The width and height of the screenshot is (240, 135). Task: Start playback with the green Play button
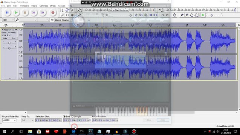(16, 13)
